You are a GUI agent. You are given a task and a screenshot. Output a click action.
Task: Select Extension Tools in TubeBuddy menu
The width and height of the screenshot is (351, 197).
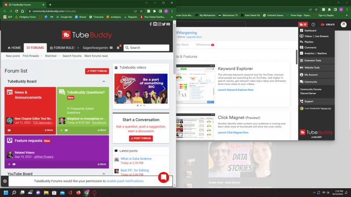coord(312,60)
